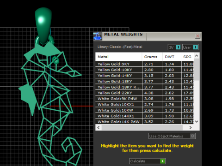
Task: Click the table's scroll right arrow
Action: click(191, 127)
